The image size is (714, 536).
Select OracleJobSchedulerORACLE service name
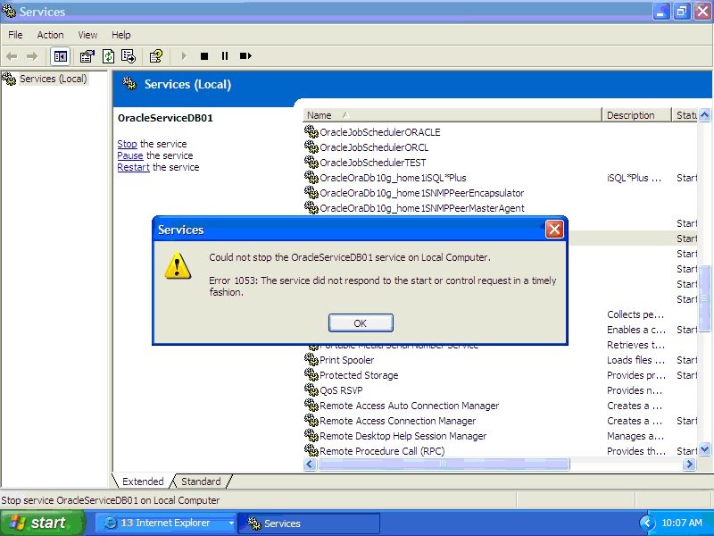(380, 132)
